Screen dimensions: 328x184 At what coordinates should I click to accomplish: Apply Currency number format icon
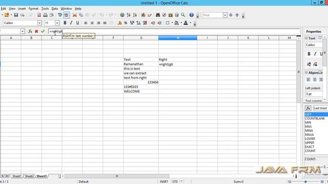(119, 23)
